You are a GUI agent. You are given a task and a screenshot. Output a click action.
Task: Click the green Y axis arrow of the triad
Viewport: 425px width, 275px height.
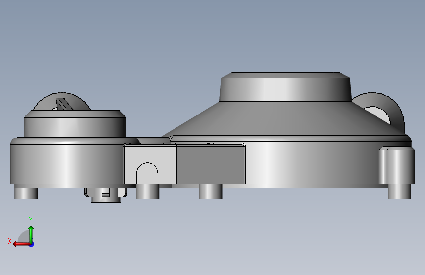(31, 234)
